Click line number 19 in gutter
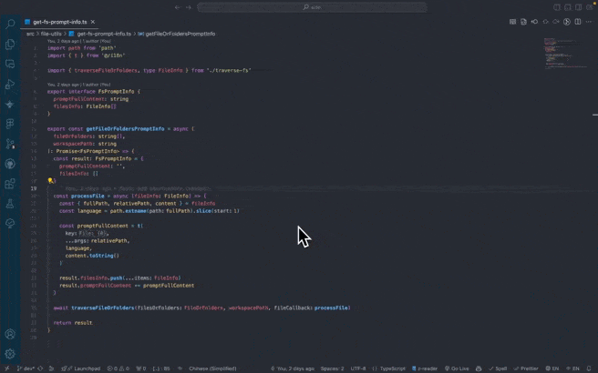Screen dimensions: 598x373 click(x=34, y=188)
